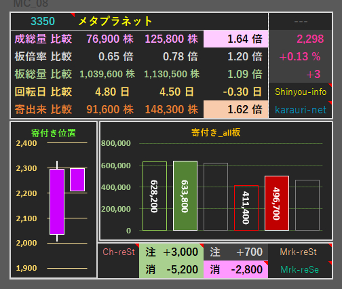This screenshot has width=342, height=289.
Task: Click the 148,300 株 value
Action: [x=171, y=109]
